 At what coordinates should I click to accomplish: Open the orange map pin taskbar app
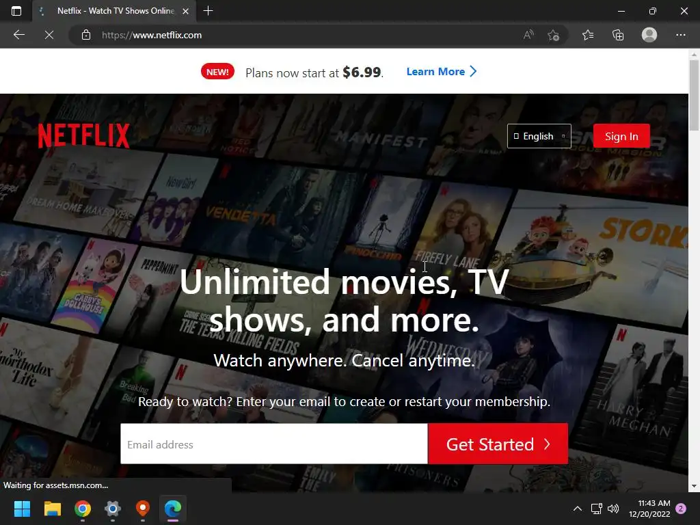click(142, 509)
